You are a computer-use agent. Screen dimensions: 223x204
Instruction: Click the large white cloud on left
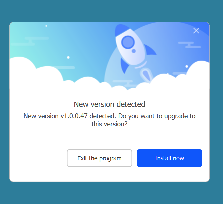(36, 74)
